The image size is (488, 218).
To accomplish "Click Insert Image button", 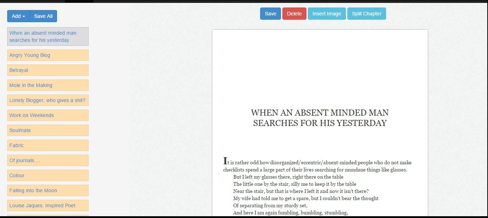I will (x=327, y=14).
